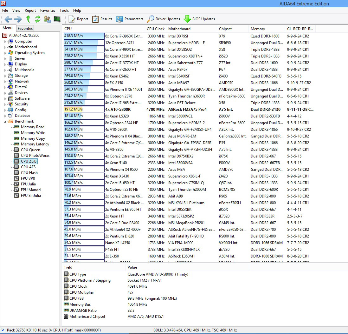Click the Report toolbar button

point(78,19)
